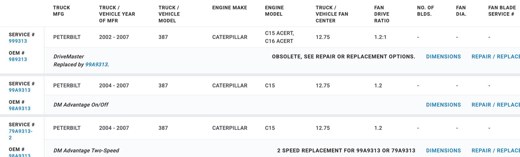The height and width of the screenshot is (157, 520).
Task: Open OEM number 989313 link
Action: coord(18,59)
